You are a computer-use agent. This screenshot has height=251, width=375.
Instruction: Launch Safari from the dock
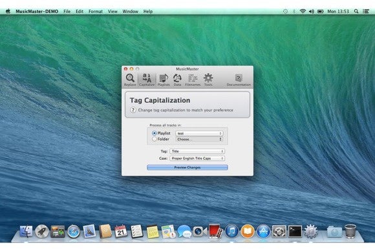coord(74,232)
